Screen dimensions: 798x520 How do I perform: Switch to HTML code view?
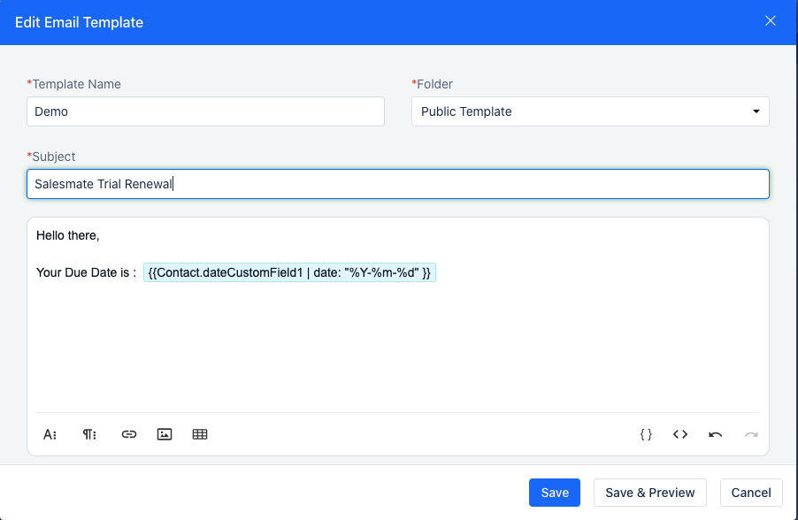pos(680,434)
